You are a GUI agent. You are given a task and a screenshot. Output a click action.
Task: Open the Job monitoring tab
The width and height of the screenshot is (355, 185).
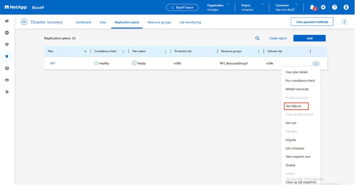pyautogui.click(x=190, y=22)
